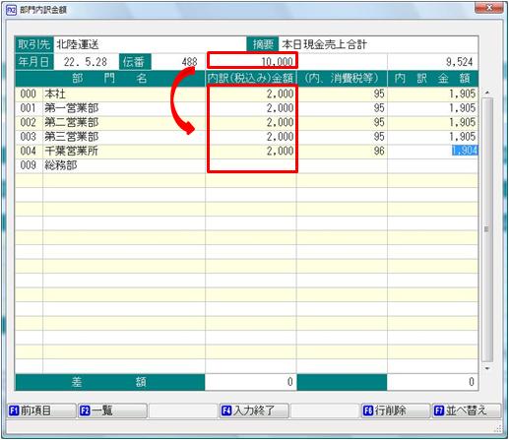Select row 002 第二営業部
Screen dimensions: 509x440
click(246, 123)
